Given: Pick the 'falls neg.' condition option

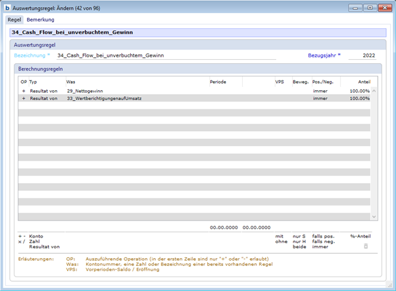Looking at the screenshot, I should tap(324, 241).
